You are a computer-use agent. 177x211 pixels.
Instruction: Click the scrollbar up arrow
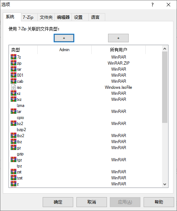[x=165, y=49]
